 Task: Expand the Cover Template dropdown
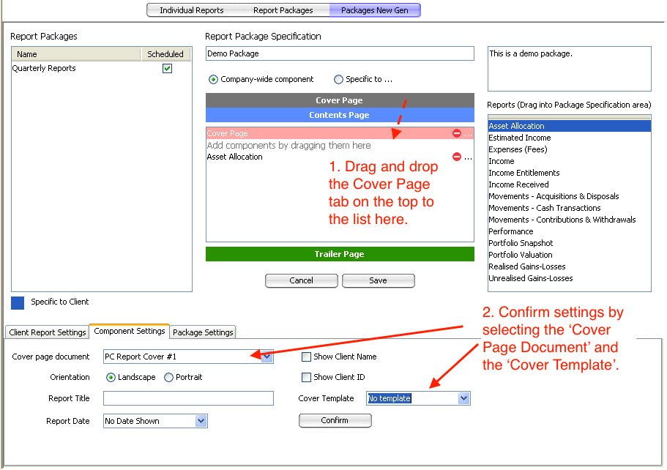463,398
